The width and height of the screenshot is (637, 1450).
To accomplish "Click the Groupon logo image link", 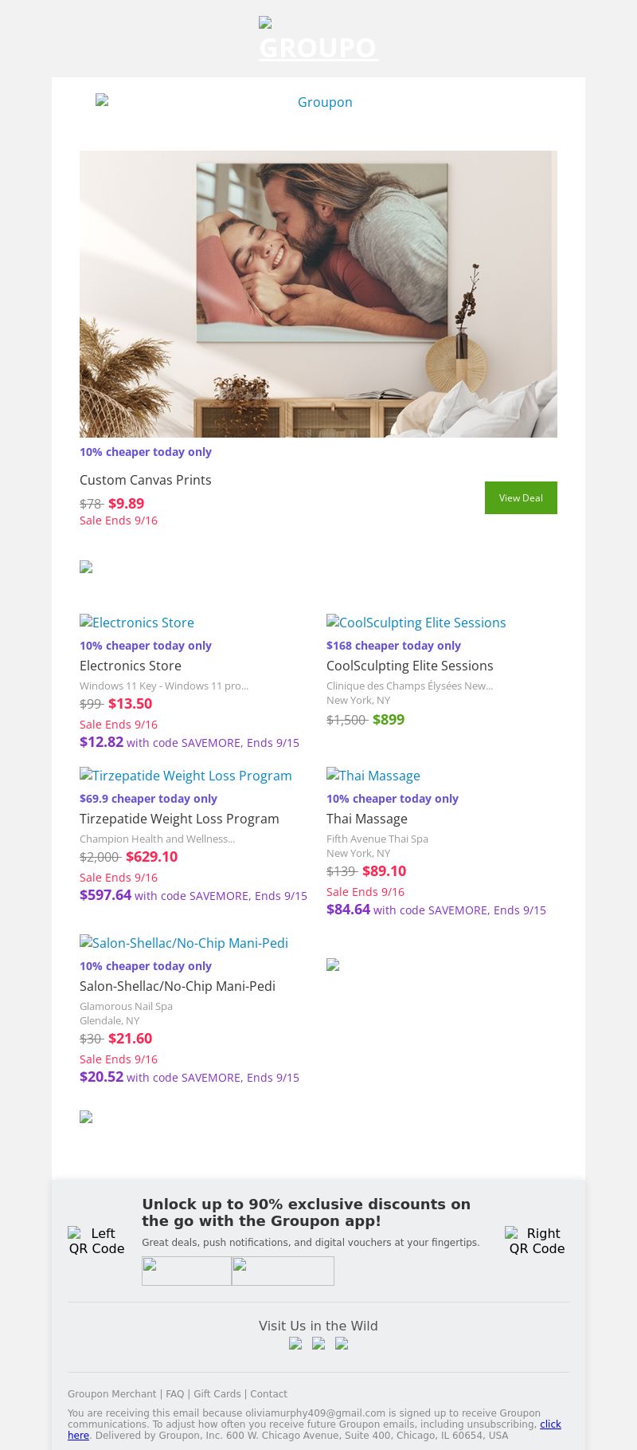I will point(318,102).
